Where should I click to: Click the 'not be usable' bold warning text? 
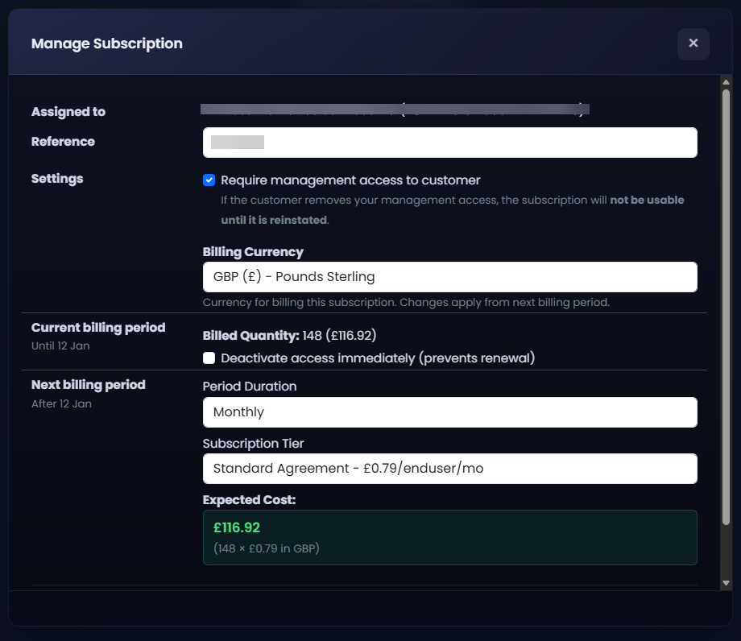click(647, 201)
